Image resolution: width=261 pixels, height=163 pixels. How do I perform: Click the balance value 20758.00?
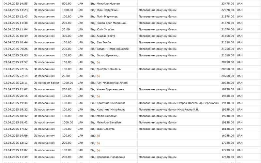[x=227, y=76]
